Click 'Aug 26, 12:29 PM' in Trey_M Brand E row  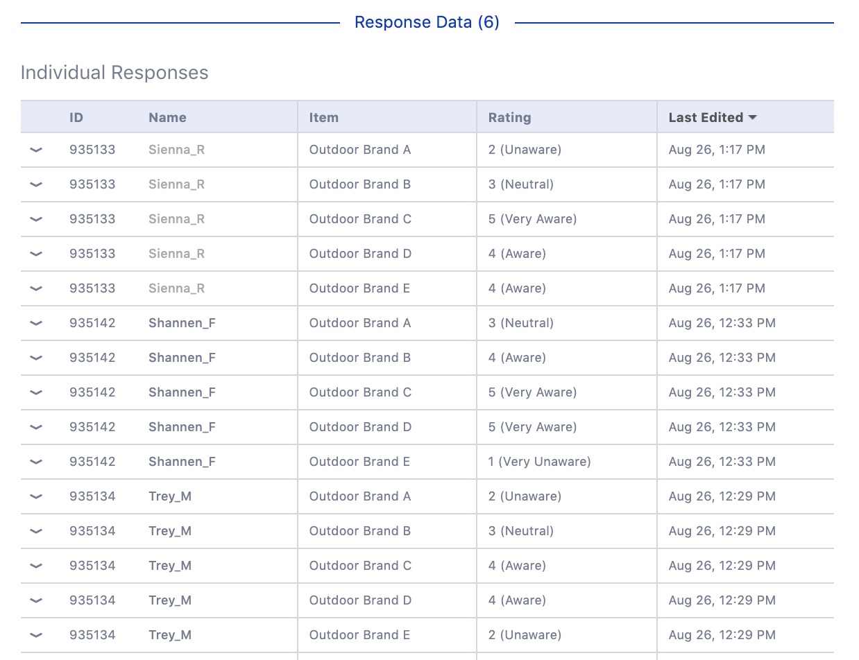[x=722, y=635]
